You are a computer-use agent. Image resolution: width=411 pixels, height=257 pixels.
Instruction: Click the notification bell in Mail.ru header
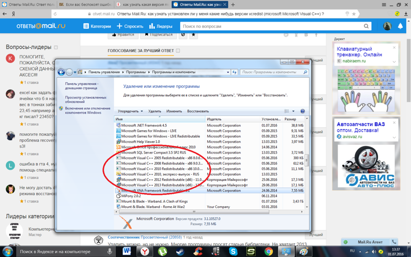(x=401, y=26)
